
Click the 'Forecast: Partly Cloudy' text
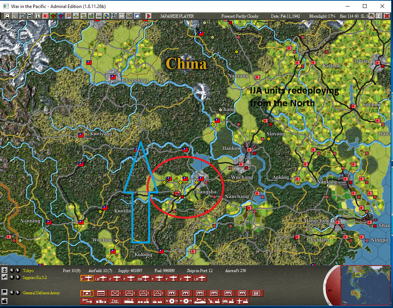(239, 16)
